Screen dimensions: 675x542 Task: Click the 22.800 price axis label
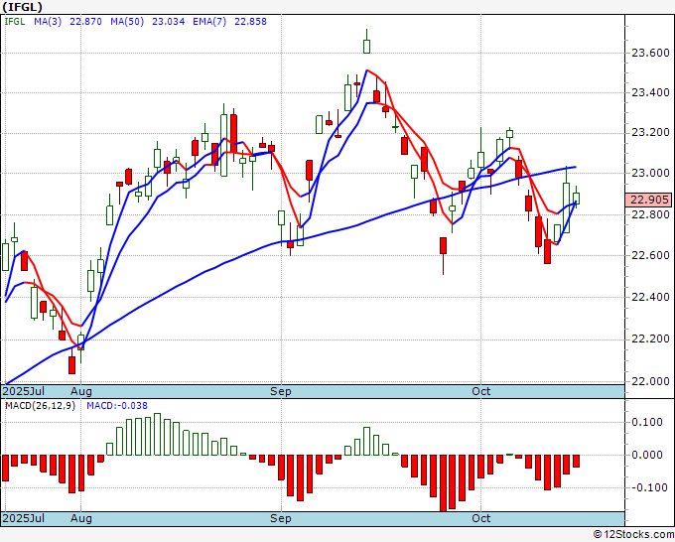click(x=650, y=214)
